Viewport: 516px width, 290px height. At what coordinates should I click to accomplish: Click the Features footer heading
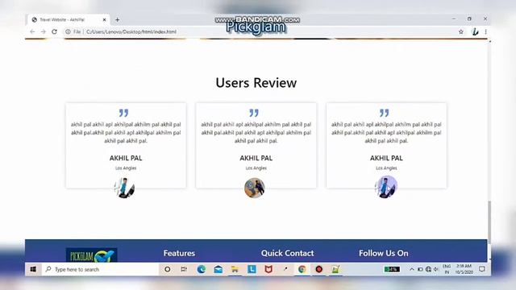coord(179,253)
